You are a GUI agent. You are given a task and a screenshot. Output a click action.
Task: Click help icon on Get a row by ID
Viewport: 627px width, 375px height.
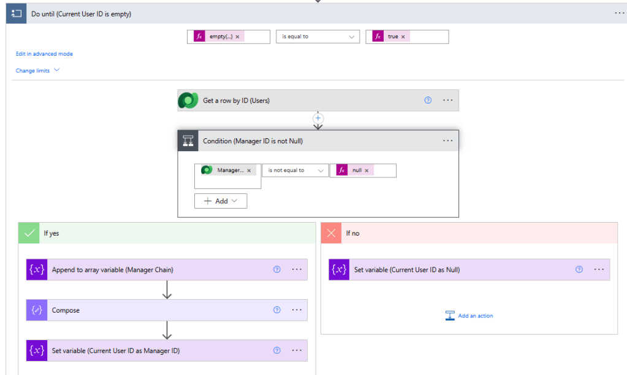428,100
